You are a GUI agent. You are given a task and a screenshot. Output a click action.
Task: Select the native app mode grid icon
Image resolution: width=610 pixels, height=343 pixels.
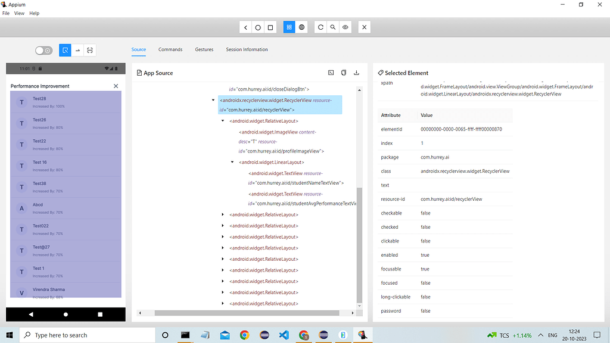pos(289,27)
